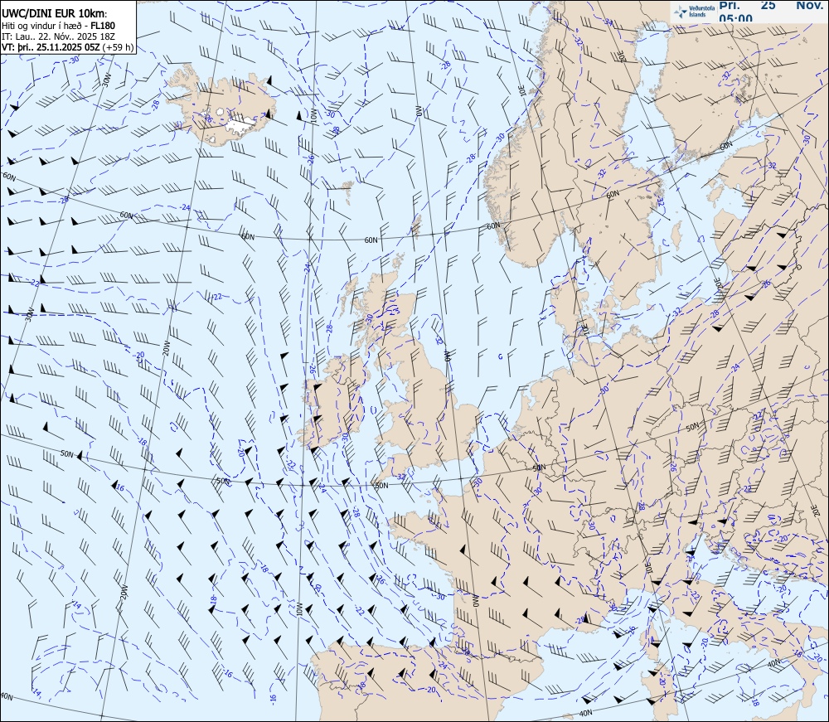
Task: Click the day number '25' in header
Action: pyautogui.click(x=768, y=5)
